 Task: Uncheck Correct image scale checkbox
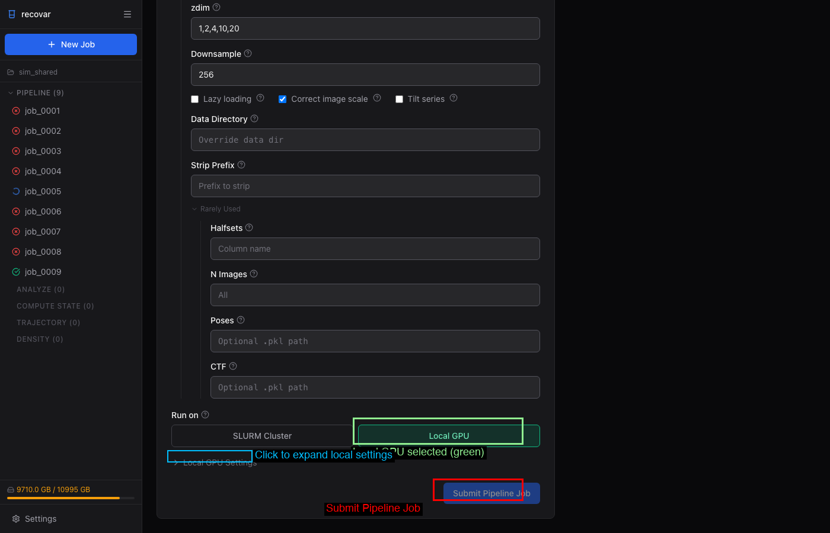pyautogui.click(x=283, y=99)
